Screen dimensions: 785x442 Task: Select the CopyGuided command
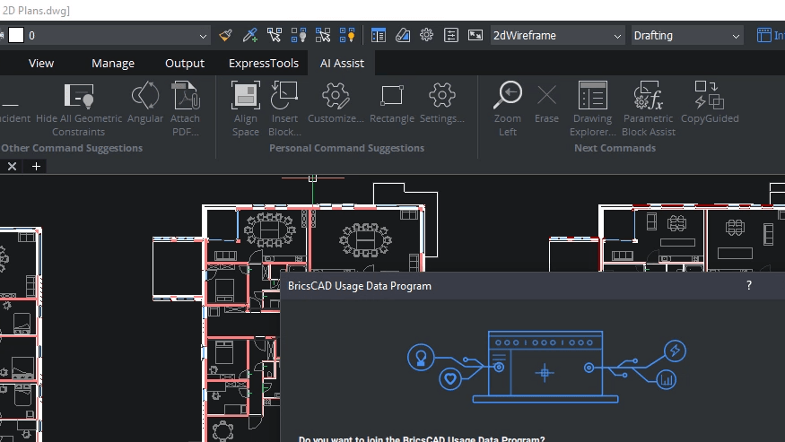710,95
